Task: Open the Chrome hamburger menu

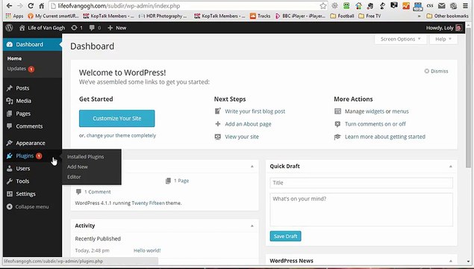Action: pyautogui.click(x=465, y=6)
